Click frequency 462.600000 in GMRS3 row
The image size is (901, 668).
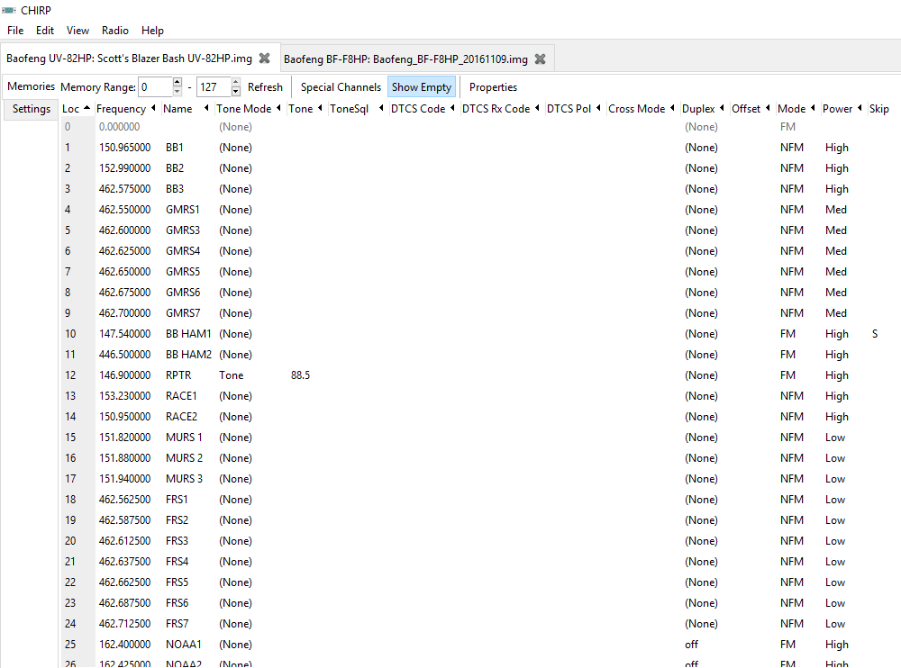point(124,230)
